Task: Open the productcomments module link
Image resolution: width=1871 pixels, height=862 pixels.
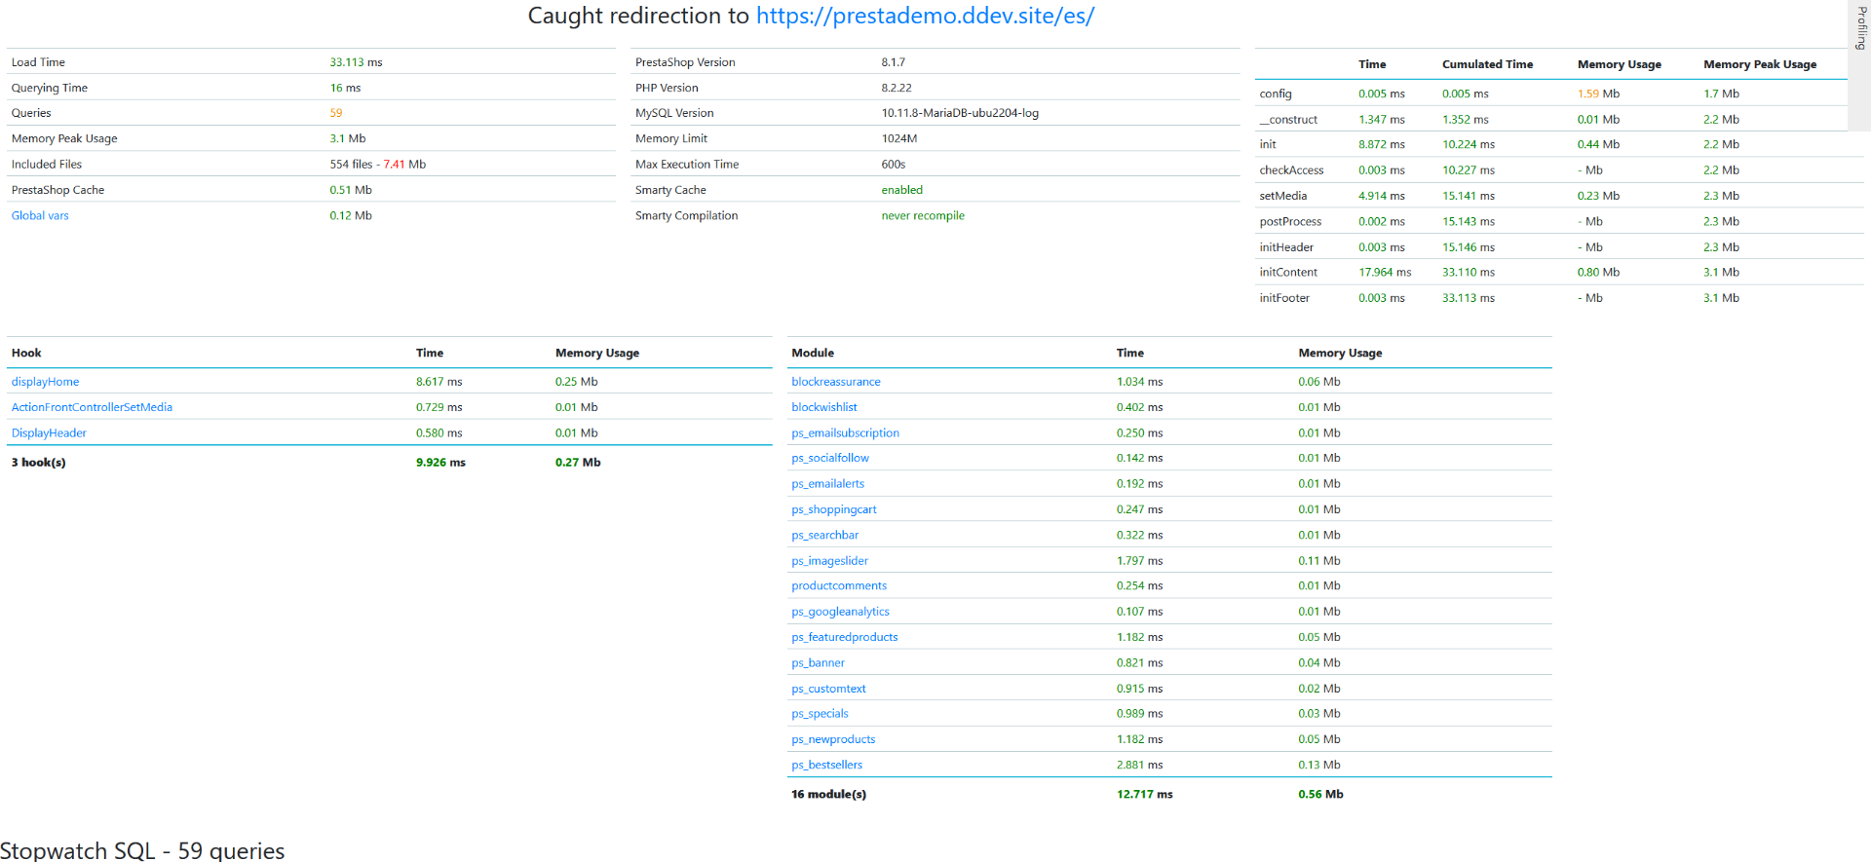Action: coord(839,585)
